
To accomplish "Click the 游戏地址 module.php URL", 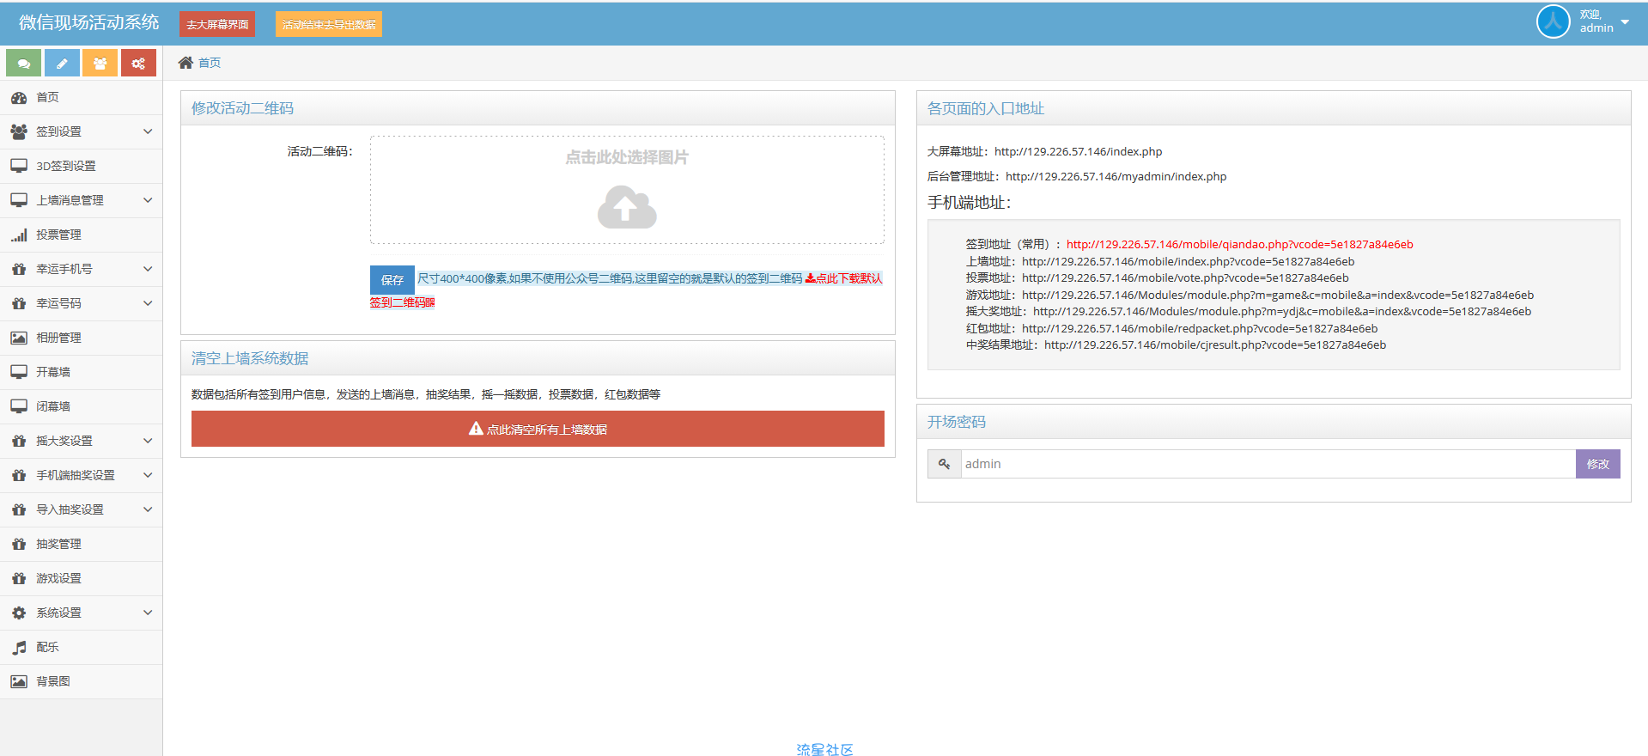I will [1278, 295].
